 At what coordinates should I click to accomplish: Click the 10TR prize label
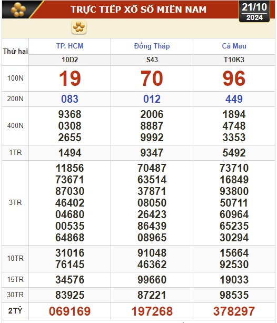pos(15,258)
